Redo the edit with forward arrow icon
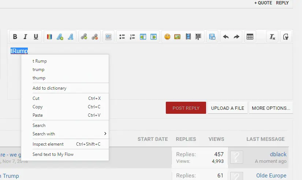302x180 pixels. pos(236,37)
